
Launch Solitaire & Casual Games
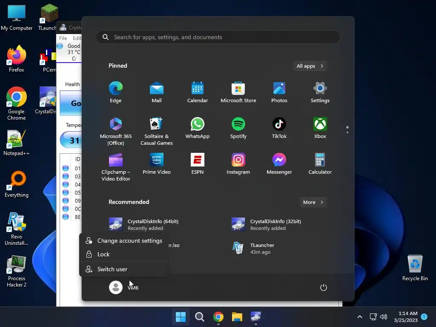(x=157, y=132)
